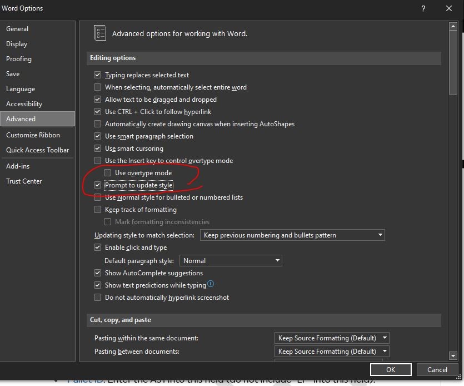Open Pasting between documents dropdown

click(331, 352)
